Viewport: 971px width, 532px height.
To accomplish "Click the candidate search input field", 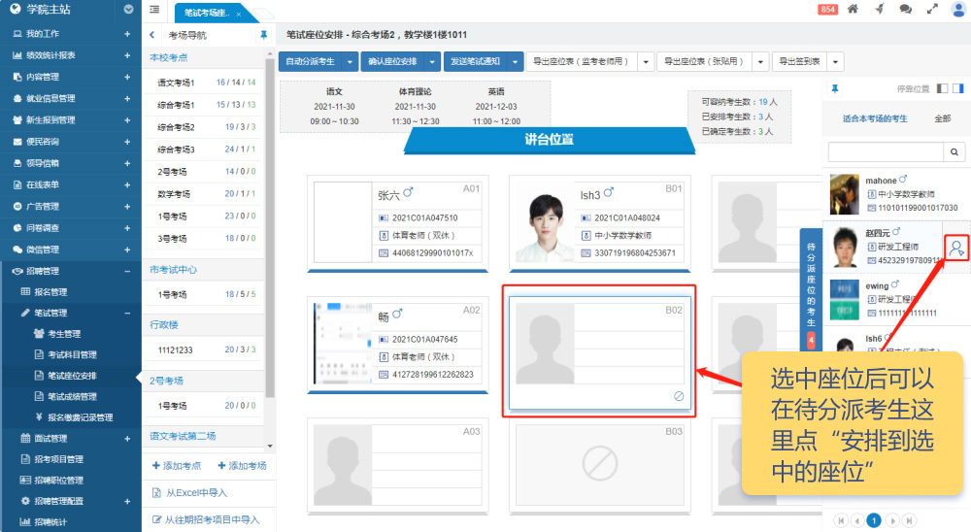I will coord(886,152).
